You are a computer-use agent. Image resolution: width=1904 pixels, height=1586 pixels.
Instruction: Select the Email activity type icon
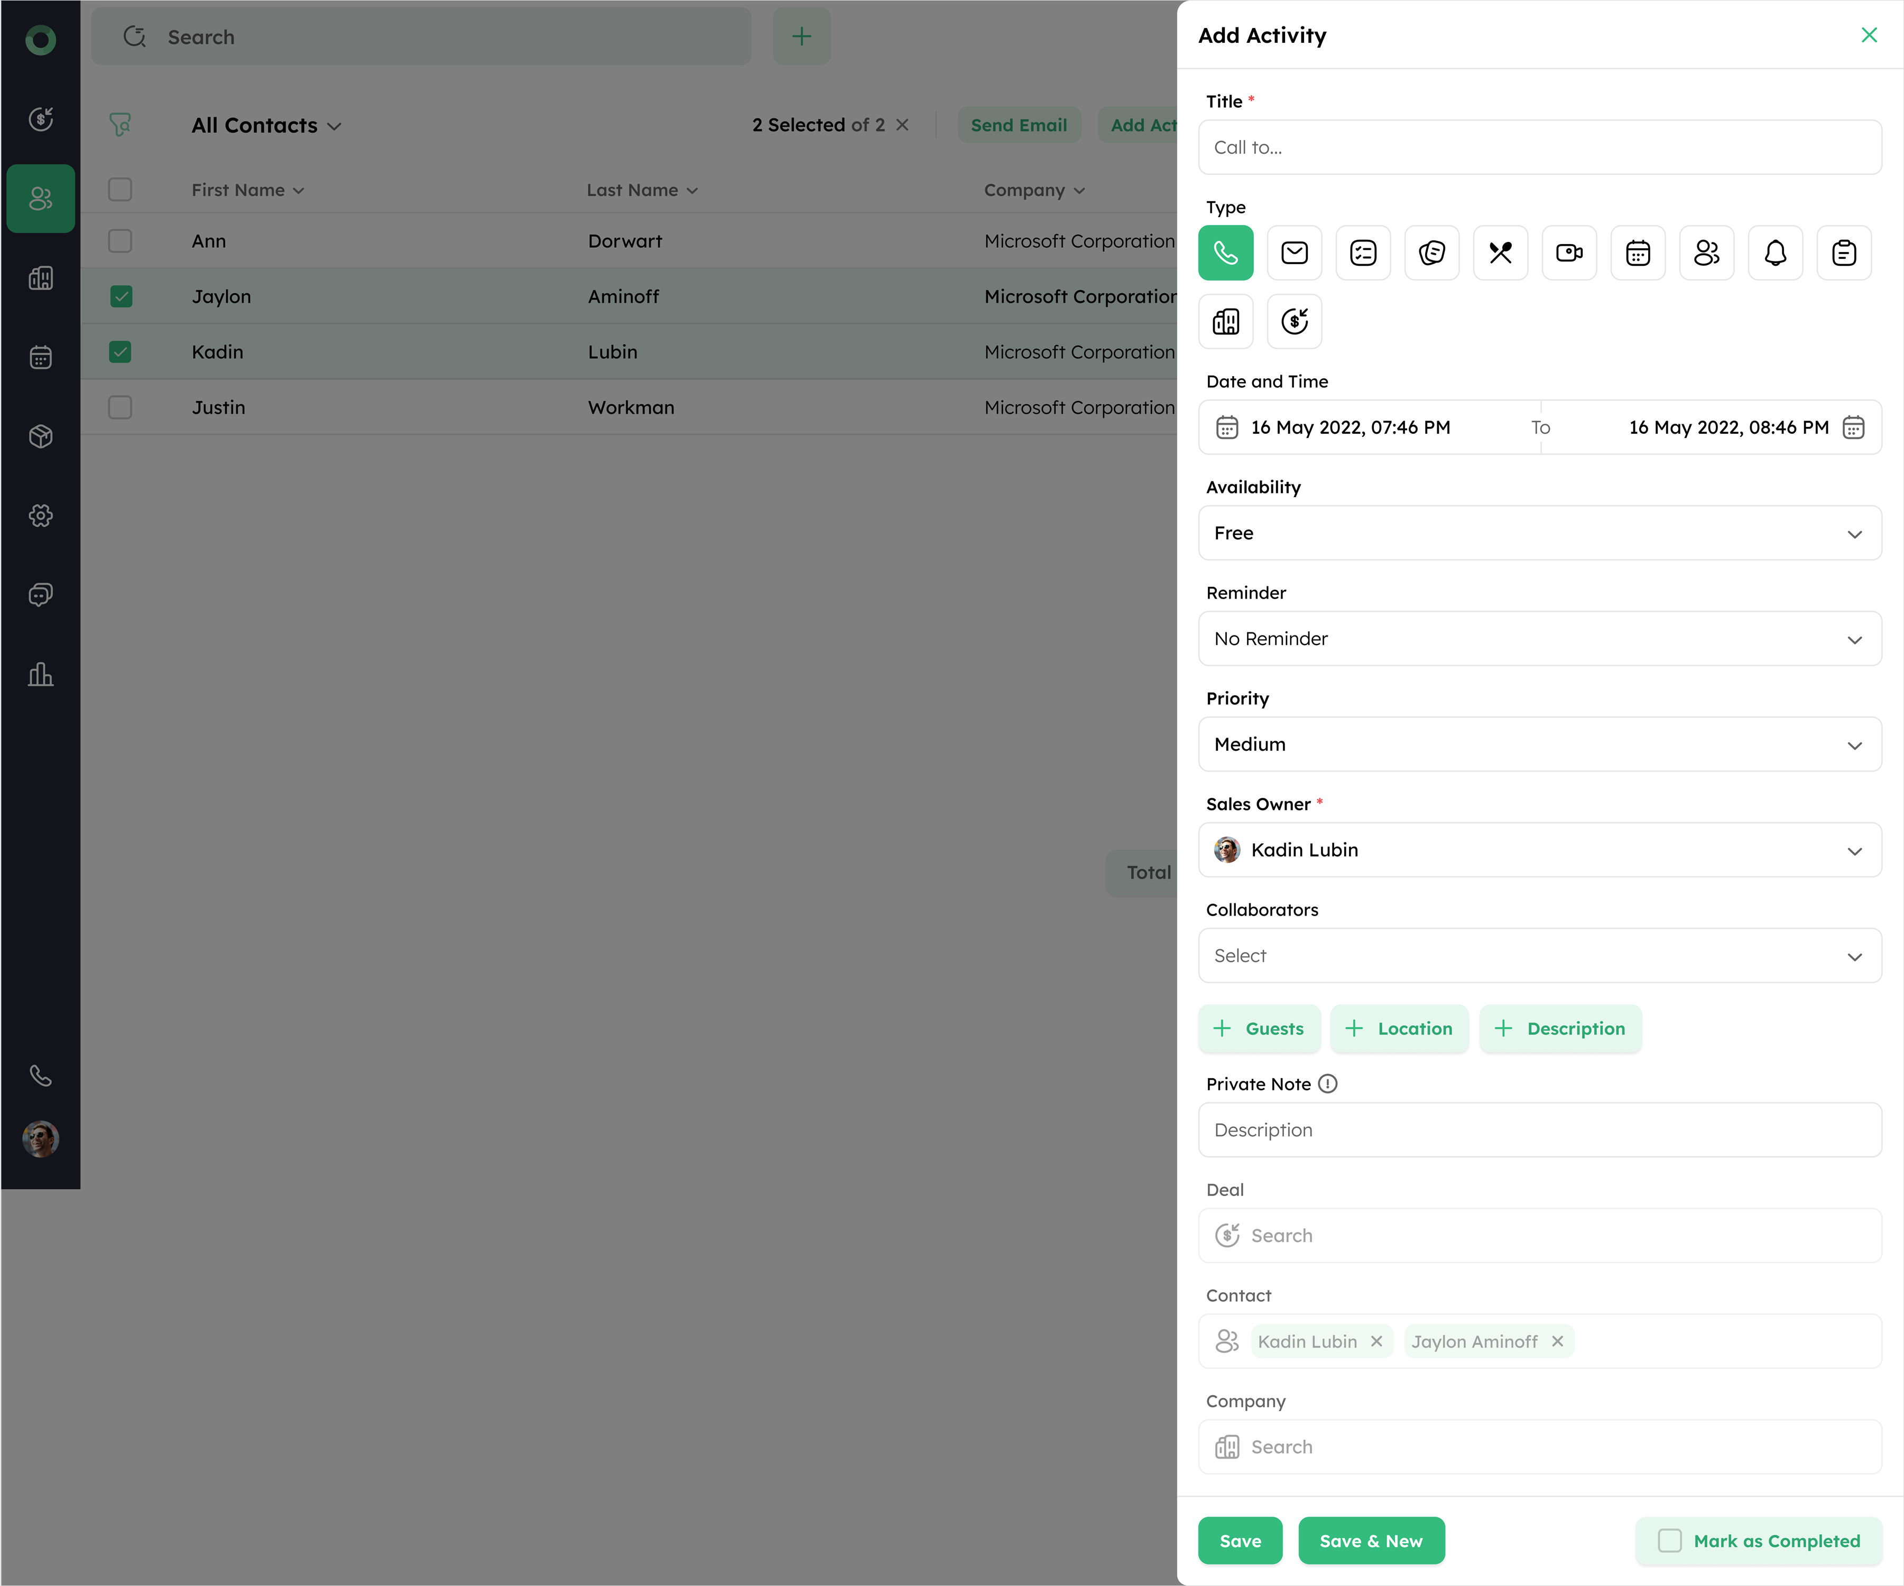pyautogui.click(x=1294, y=253)
